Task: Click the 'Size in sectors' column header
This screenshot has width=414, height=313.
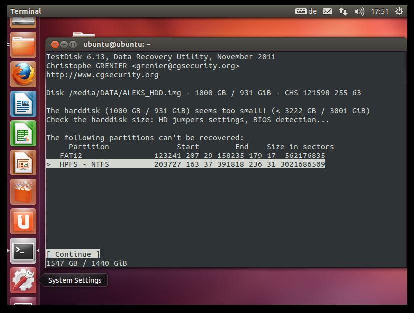Action: [300, 147]
